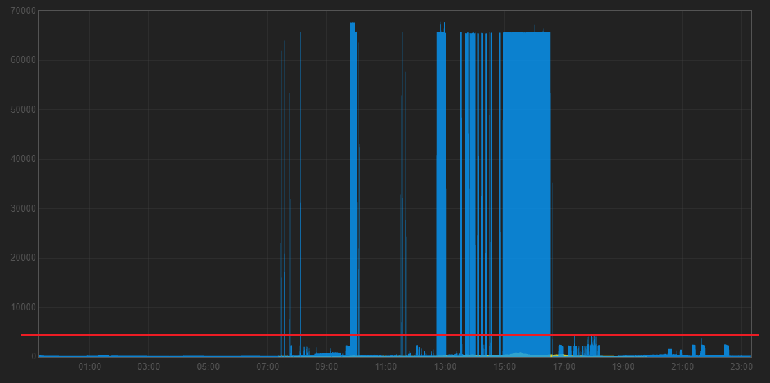Select the 01:00 time axis label

pos(89,367)
